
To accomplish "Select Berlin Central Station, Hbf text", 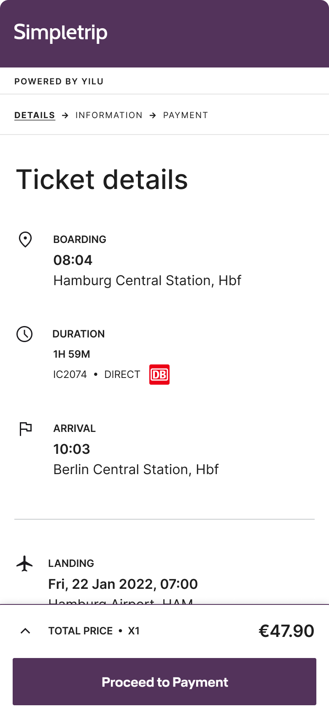I will [136, 469].
